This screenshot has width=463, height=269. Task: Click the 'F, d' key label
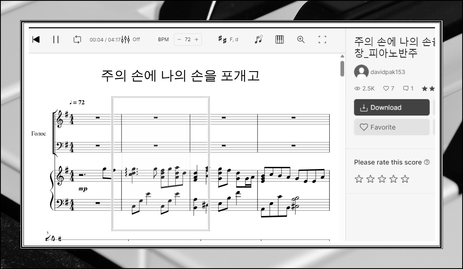234,39
